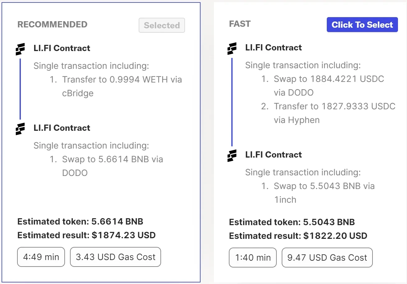The image size is (407, 284).
Task: Click the greyed Selected button
Action: click(x=162, y=25)
